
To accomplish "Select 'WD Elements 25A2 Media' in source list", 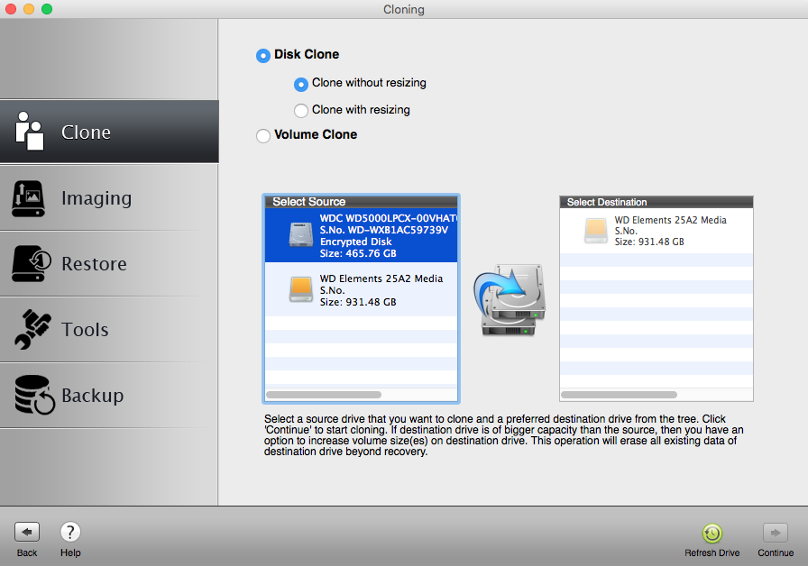I will click(x=381, y=278).
